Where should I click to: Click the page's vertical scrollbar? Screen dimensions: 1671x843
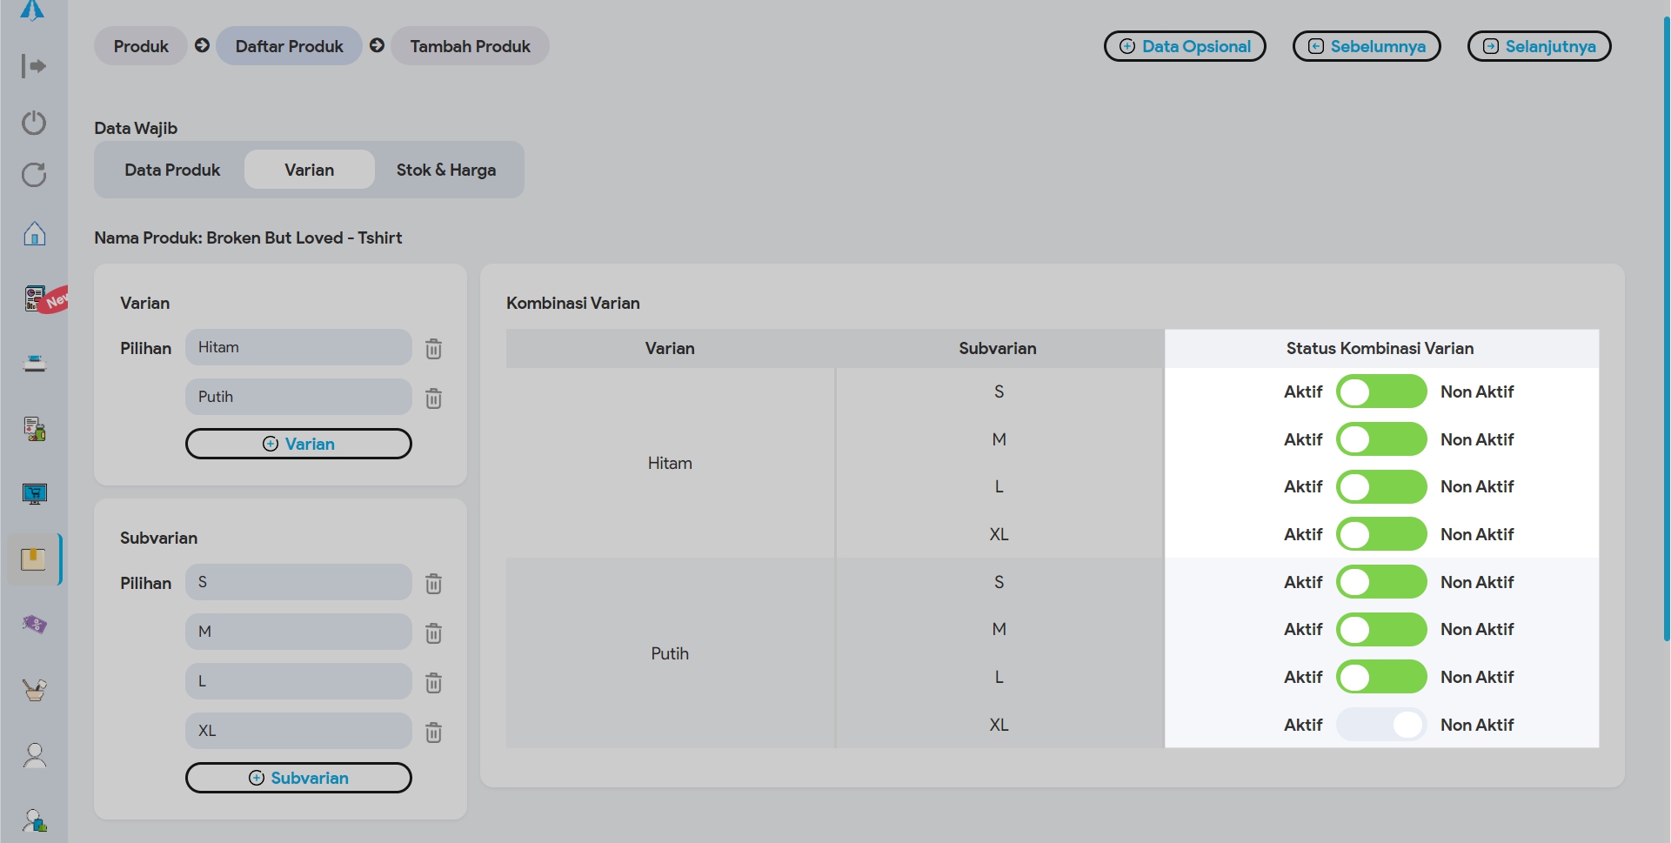pyautogui.click(x=1666, y=331)
